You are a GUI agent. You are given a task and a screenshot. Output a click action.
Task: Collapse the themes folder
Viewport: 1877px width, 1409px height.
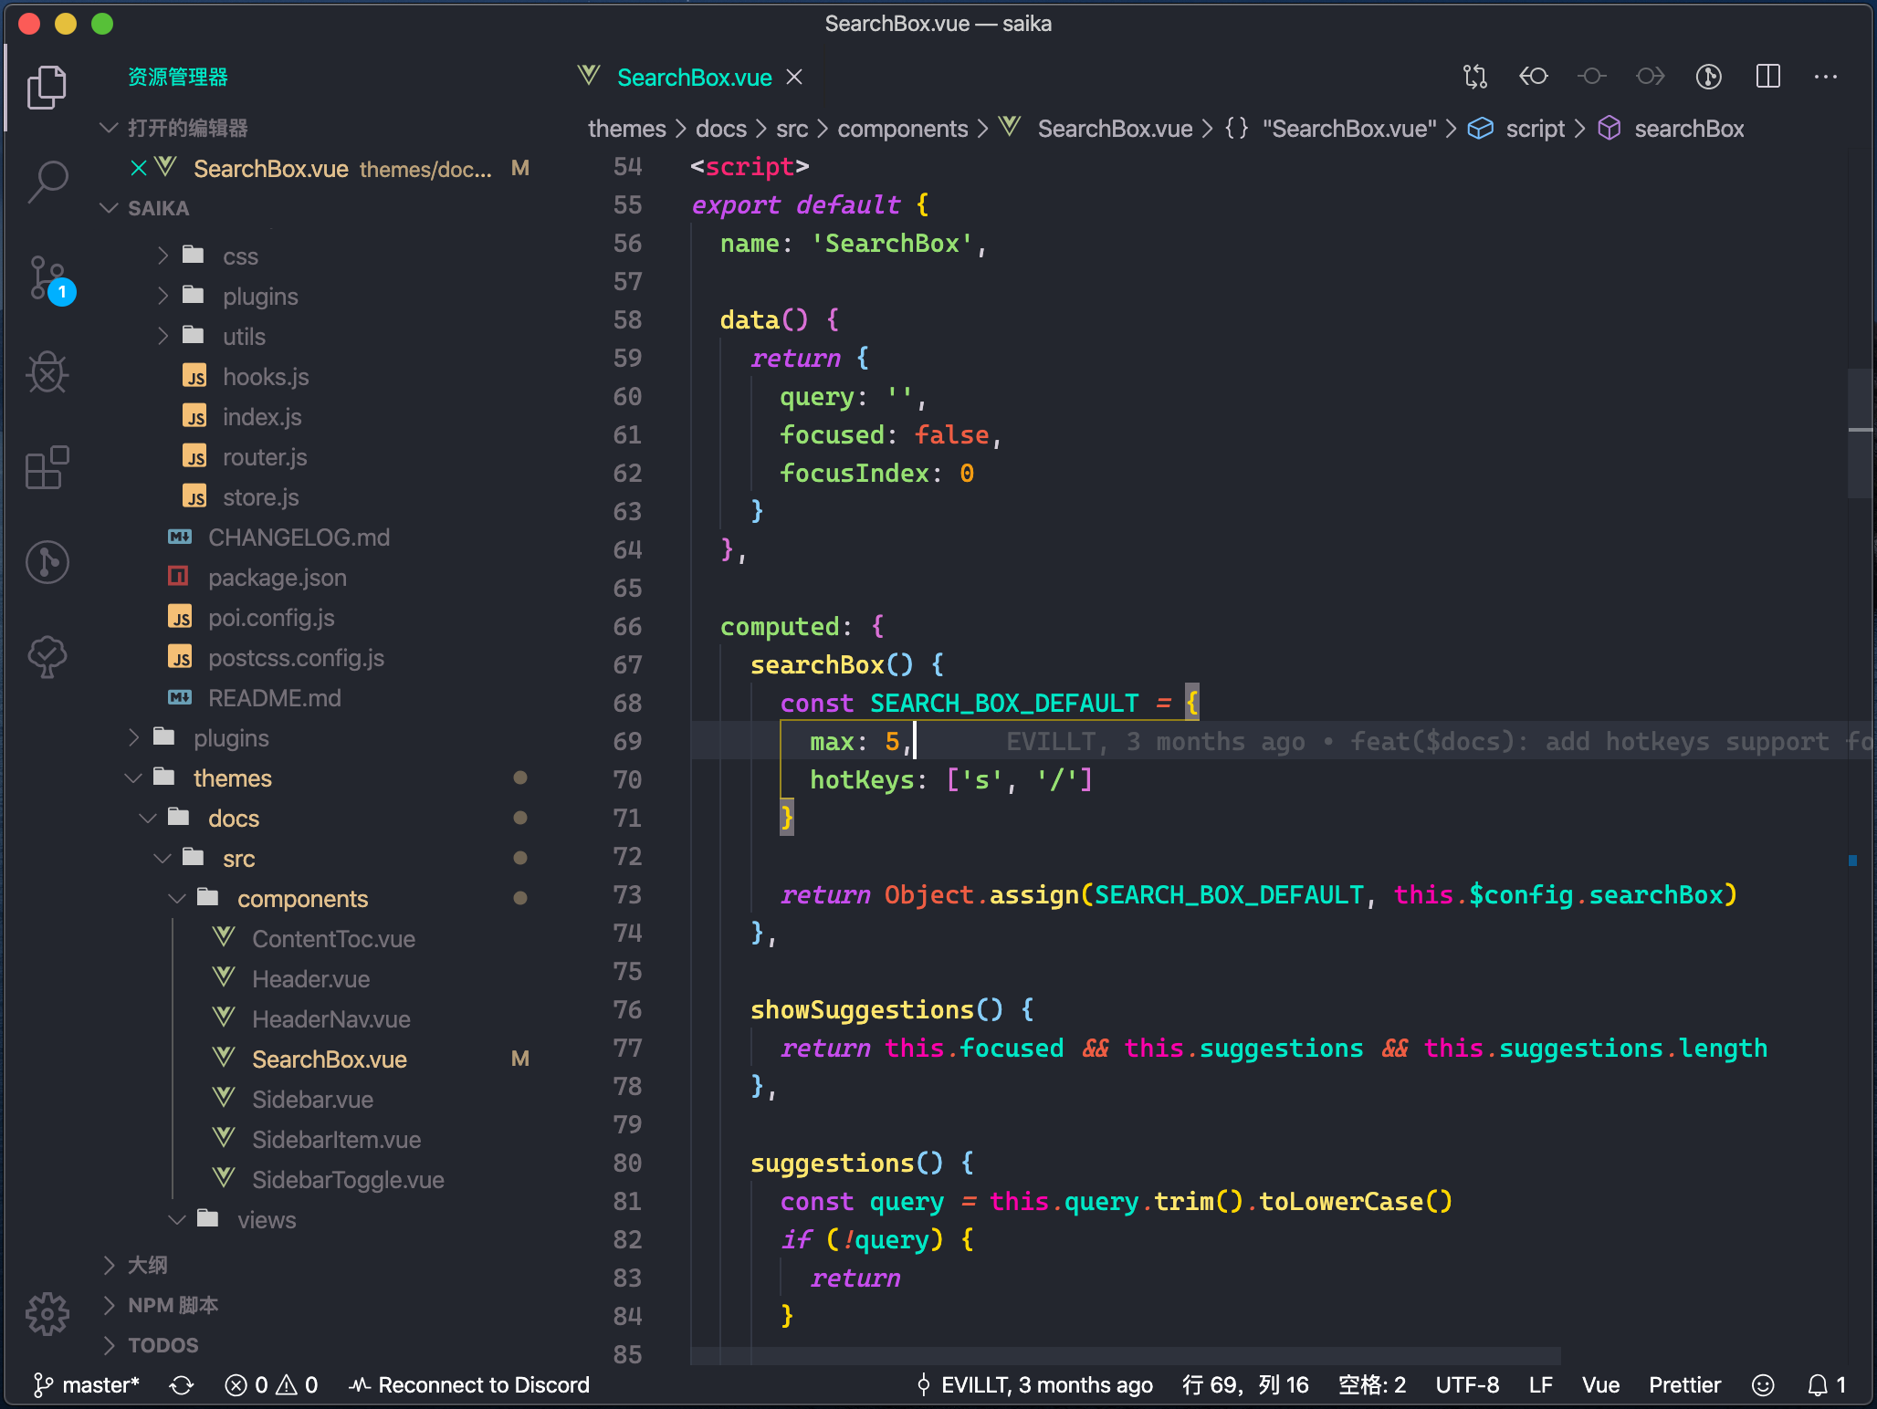point(232,778)
